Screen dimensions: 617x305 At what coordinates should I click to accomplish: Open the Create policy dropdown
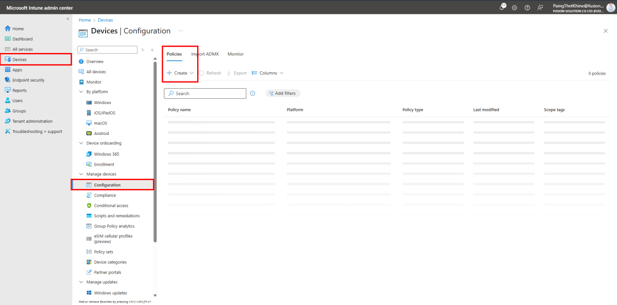pos(180,73)
